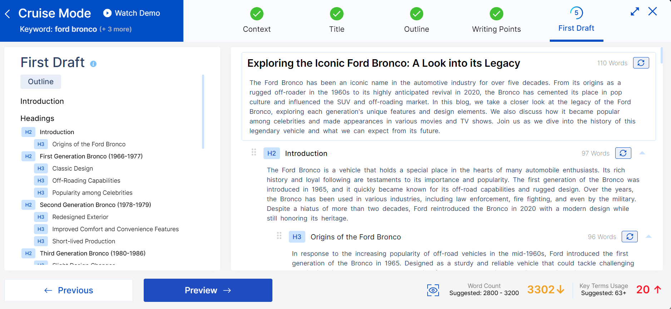671x309 pixels.
Task: Click the Headings label in sidebar
Action: [37, 118]
